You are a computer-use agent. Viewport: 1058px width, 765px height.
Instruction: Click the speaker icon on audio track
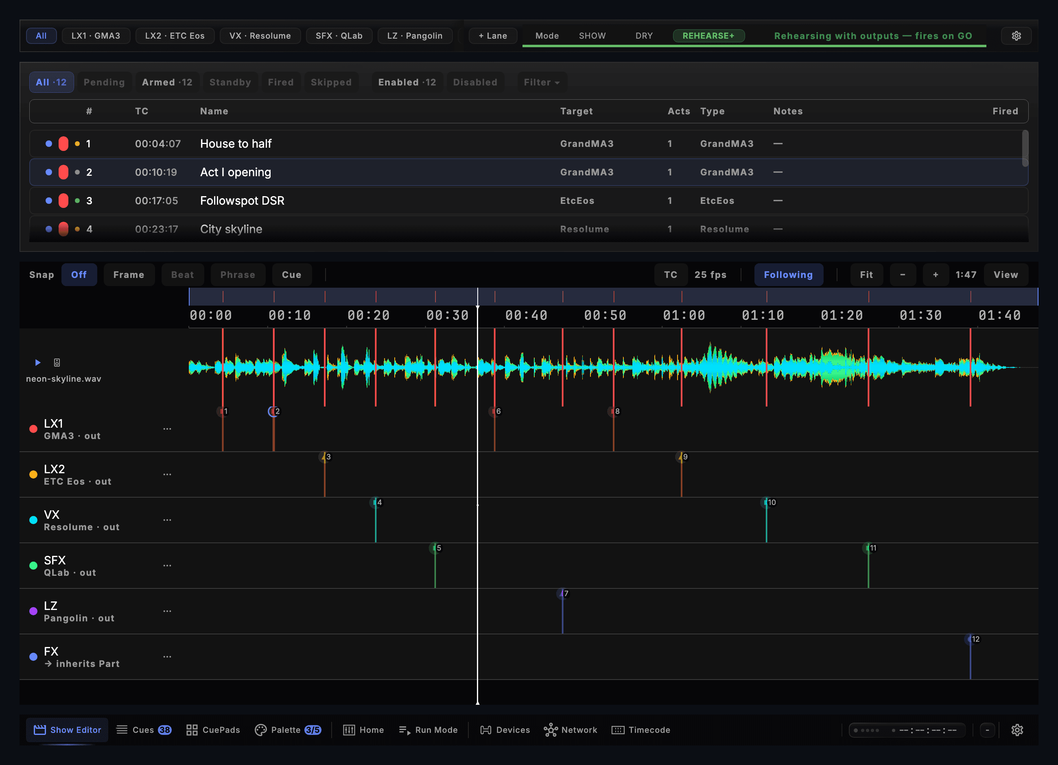coord(57,363)
